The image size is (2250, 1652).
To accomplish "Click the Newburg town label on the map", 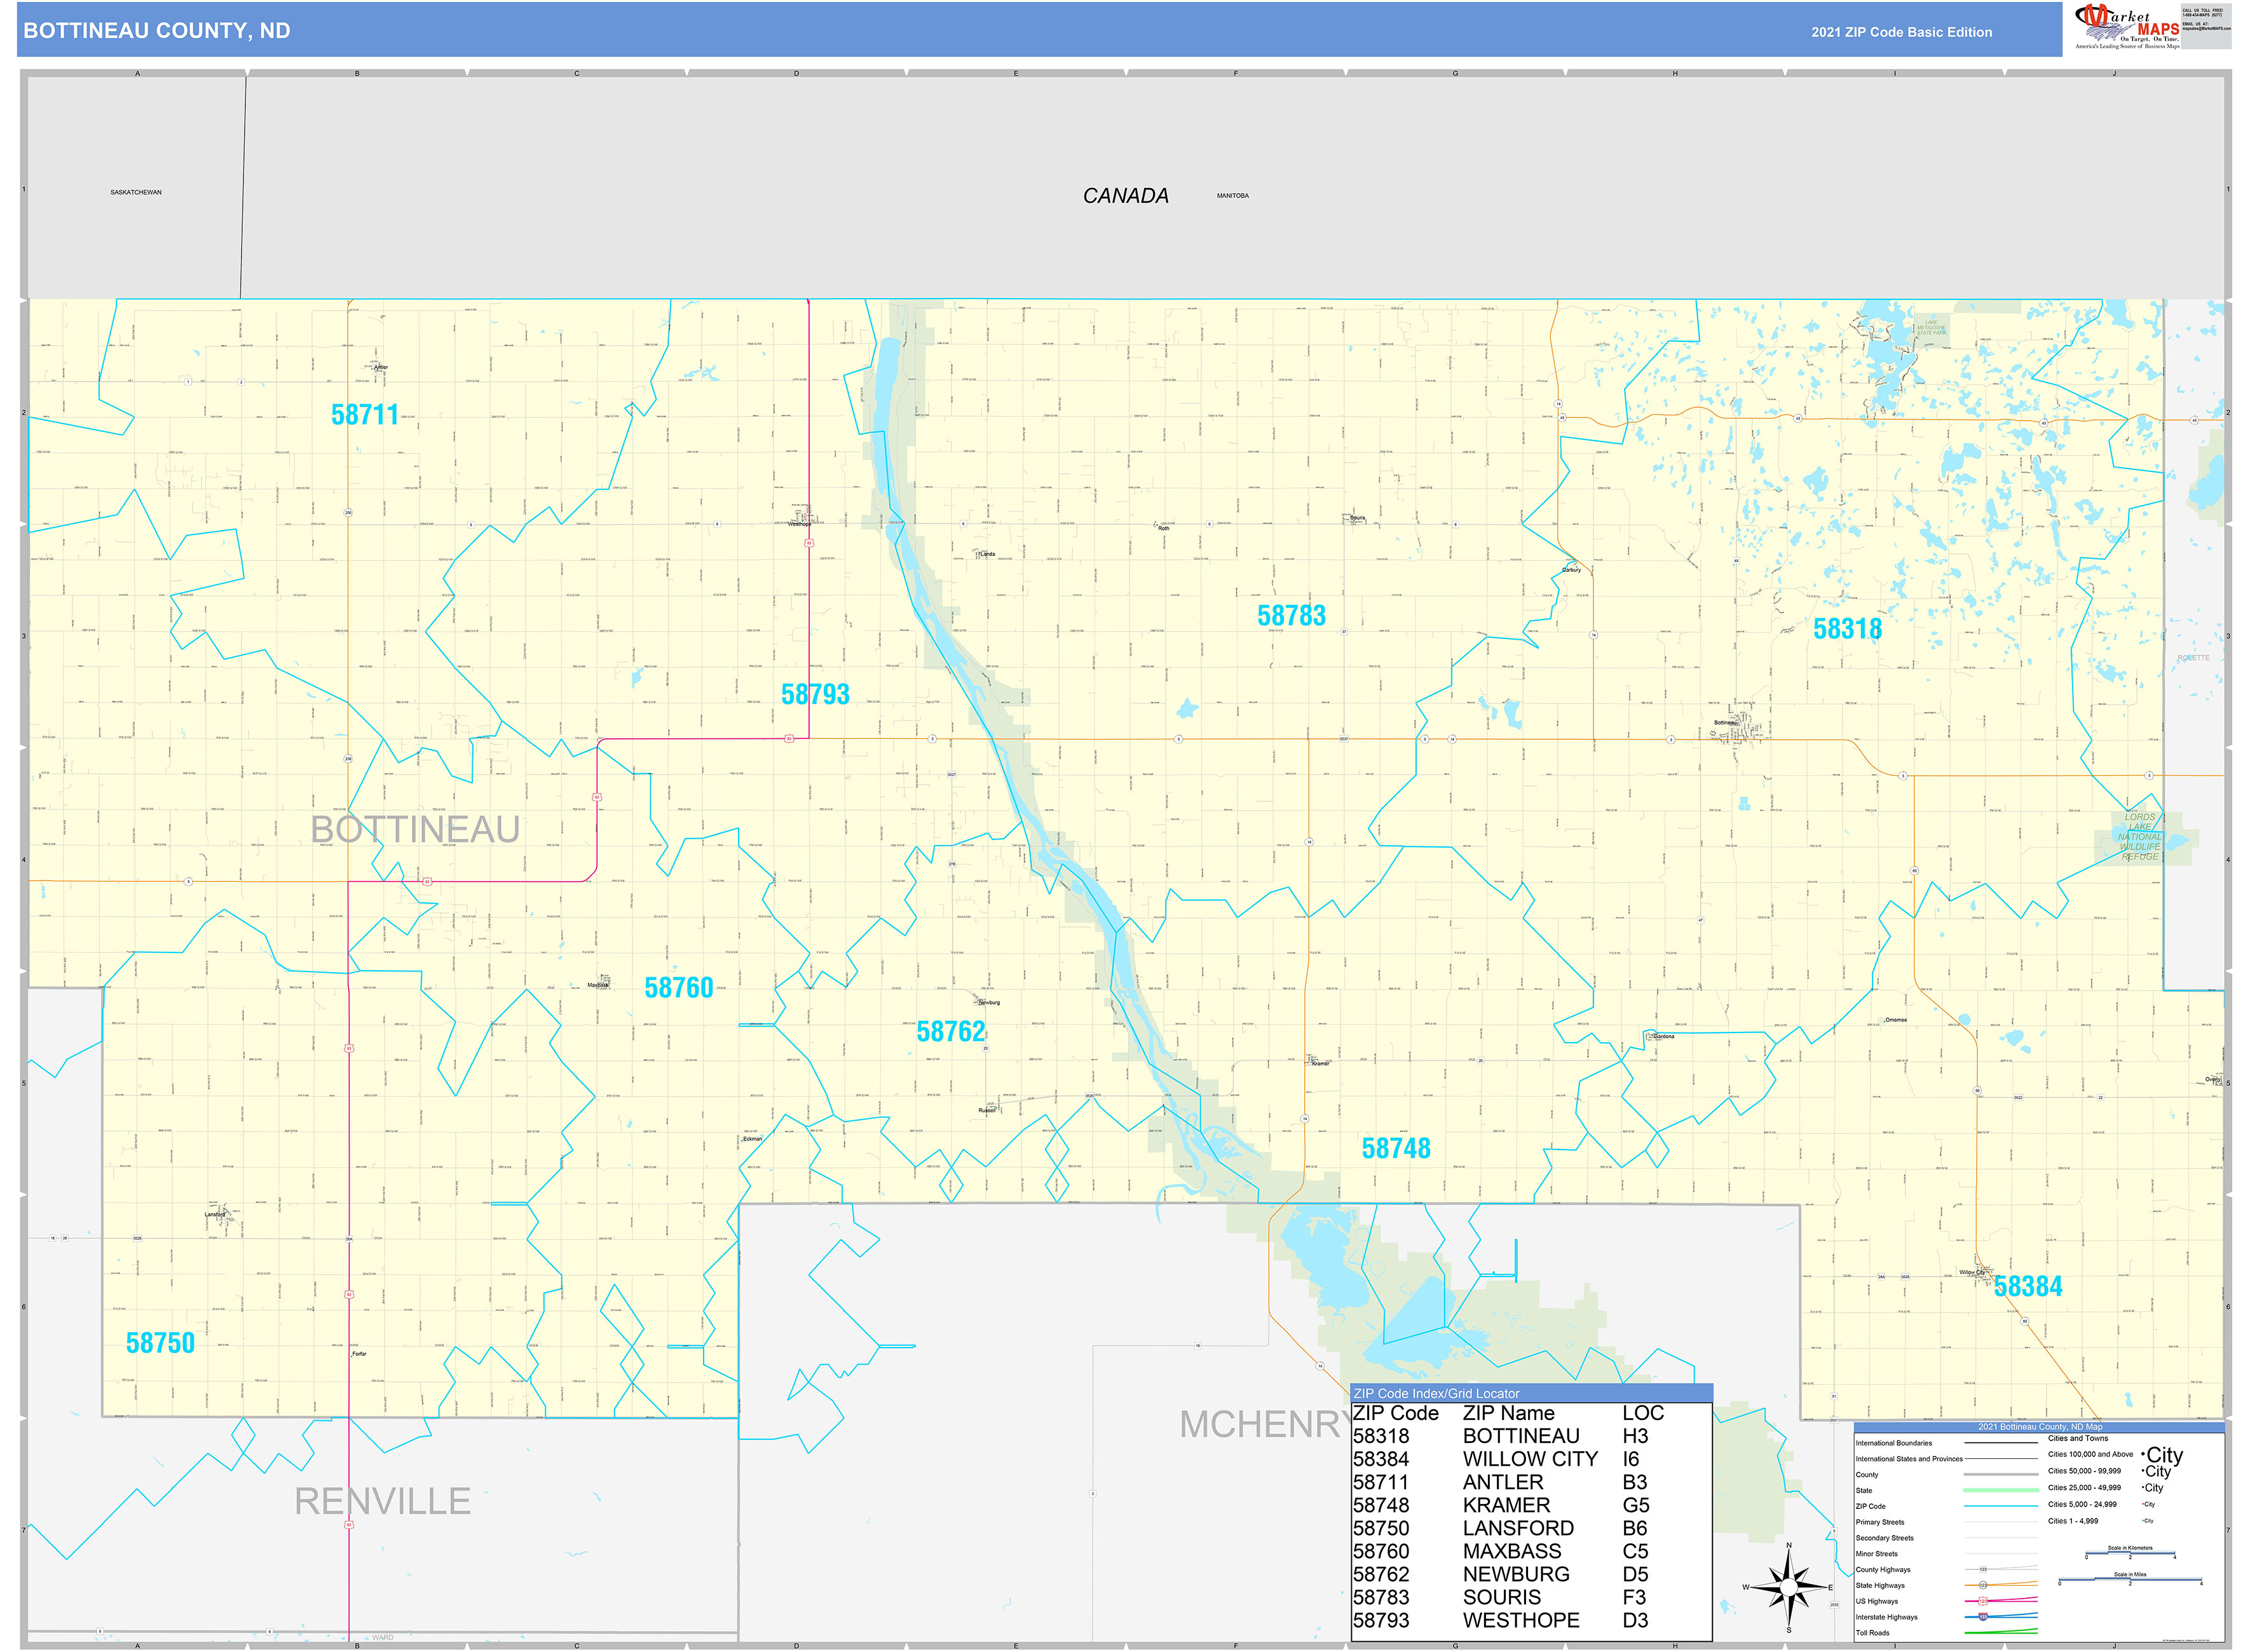I will [988, 1002].
